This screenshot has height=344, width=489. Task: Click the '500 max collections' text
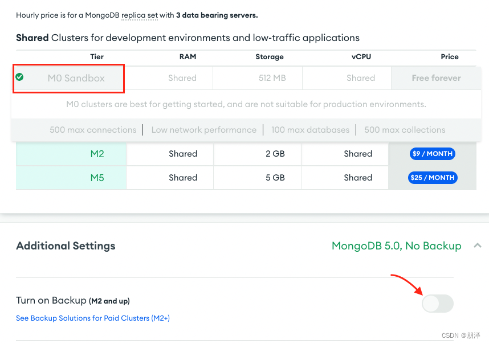[405, 130]
